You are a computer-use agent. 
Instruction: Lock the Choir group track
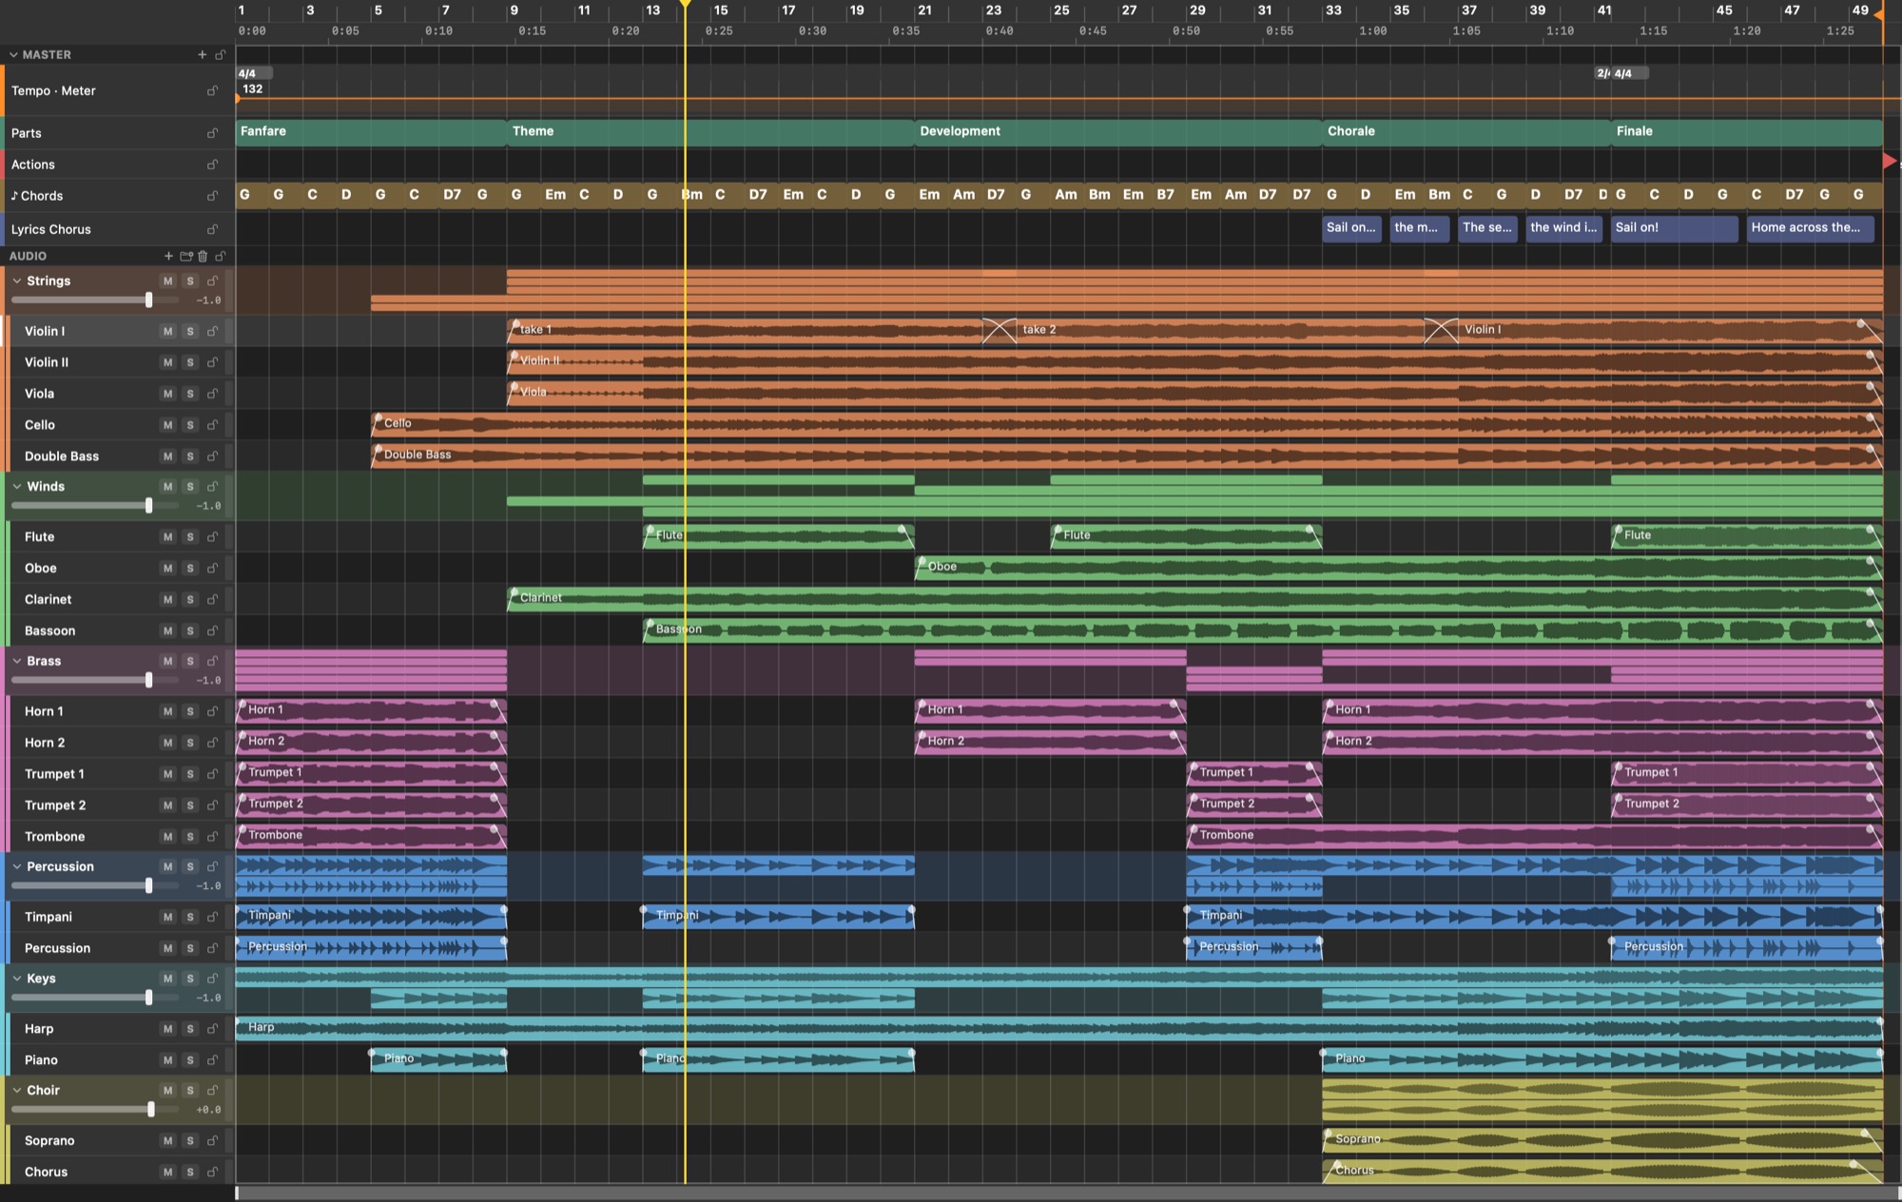[x=212, y=1090]
